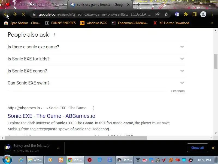Open the Chrome profile avatar menu

(x=203, y=14)
